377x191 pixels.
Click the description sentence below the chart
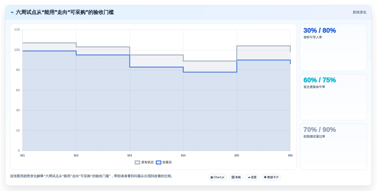point(92,176)
